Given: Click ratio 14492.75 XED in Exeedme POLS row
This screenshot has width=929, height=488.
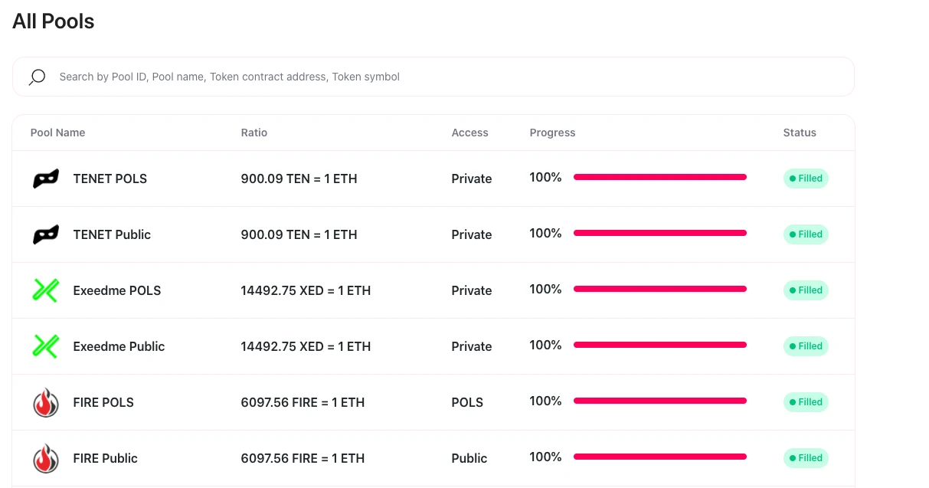Looking at the screenshot, I should [x=306, y=290].
